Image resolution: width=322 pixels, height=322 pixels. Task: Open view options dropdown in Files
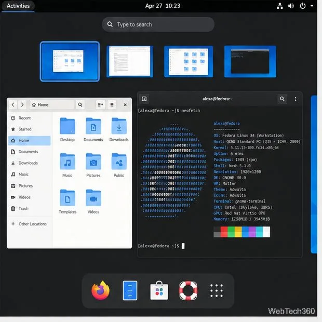[x=100, y=105]
